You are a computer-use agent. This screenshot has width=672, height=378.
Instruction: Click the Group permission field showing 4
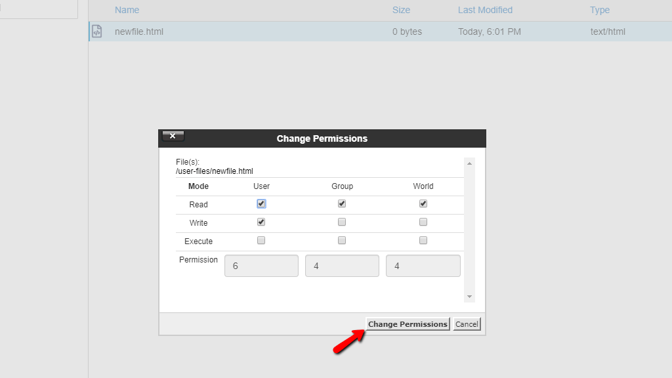click(342, 266)
